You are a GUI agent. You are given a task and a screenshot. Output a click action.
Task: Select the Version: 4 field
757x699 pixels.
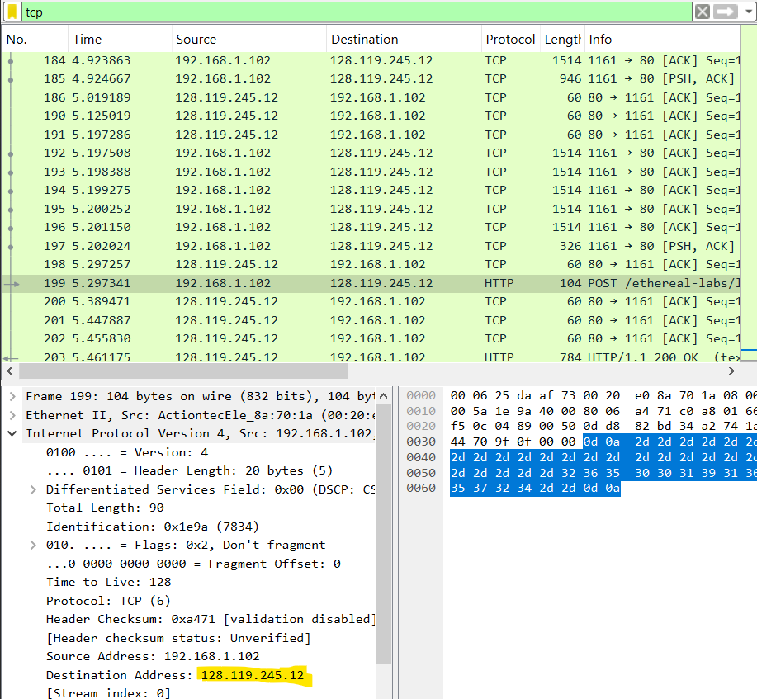[127, 453]
